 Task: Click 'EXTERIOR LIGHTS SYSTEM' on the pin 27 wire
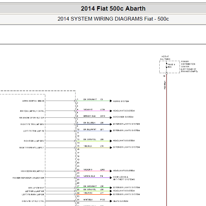tap(126, 187)
